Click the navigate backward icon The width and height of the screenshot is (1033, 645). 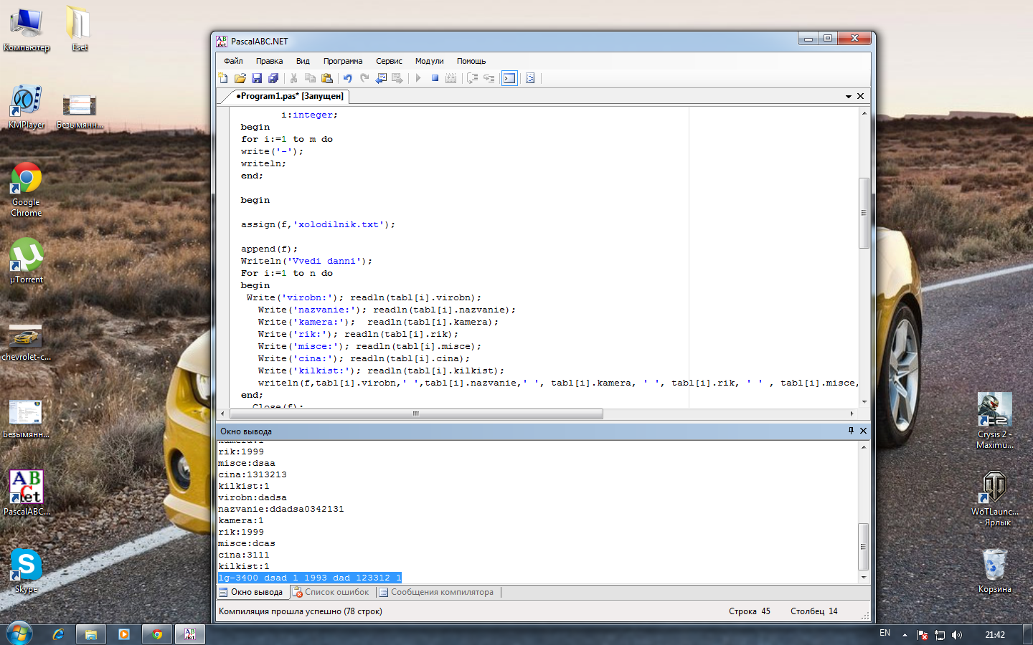(x=381, y=78)
